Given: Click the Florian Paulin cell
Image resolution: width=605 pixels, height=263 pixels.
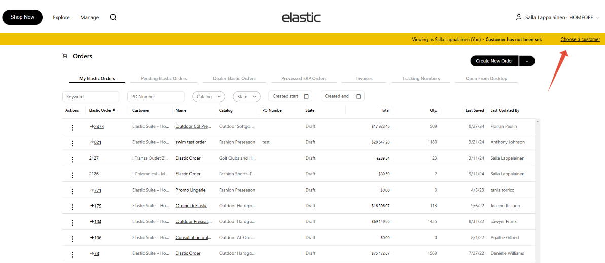Looking at the screenshot, I should click(503, 127).
